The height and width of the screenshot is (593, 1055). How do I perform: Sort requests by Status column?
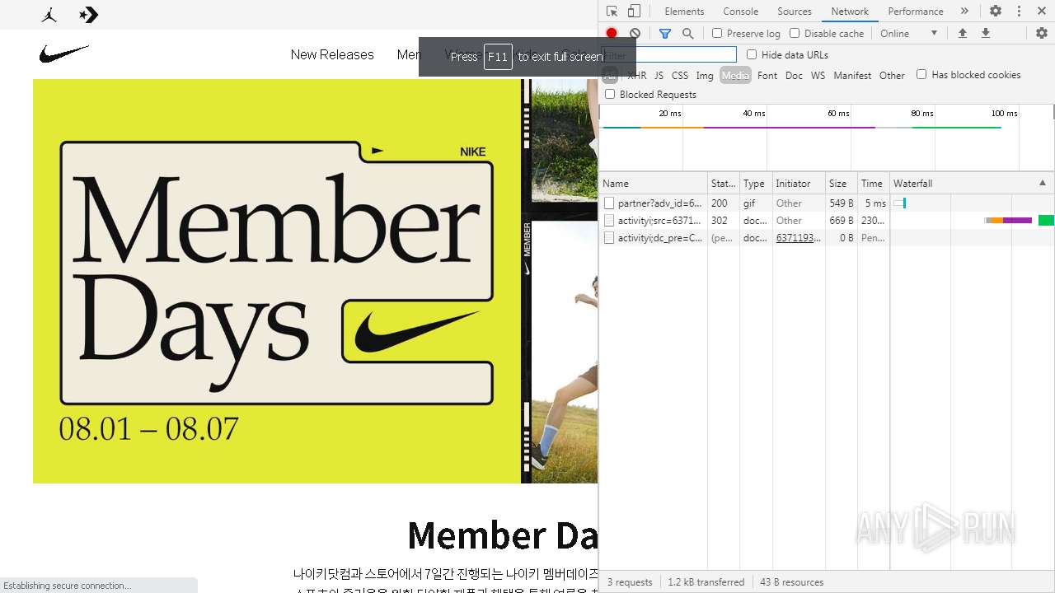point(724,183)
